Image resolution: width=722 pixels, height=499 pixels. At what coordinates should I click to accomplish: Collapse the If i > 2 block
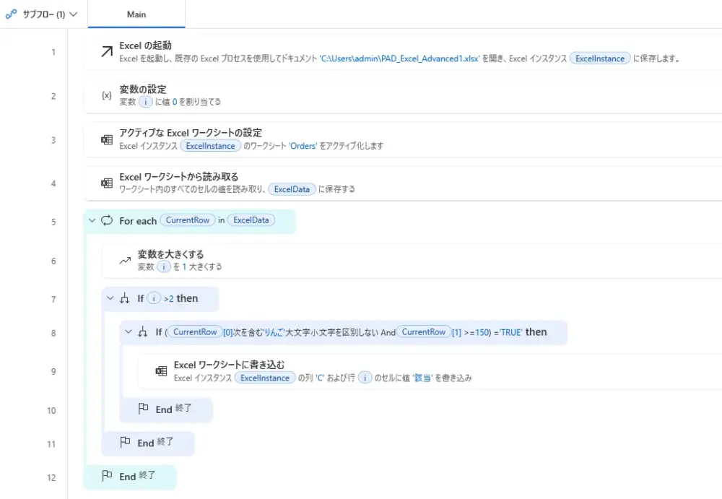coord(110,298)
